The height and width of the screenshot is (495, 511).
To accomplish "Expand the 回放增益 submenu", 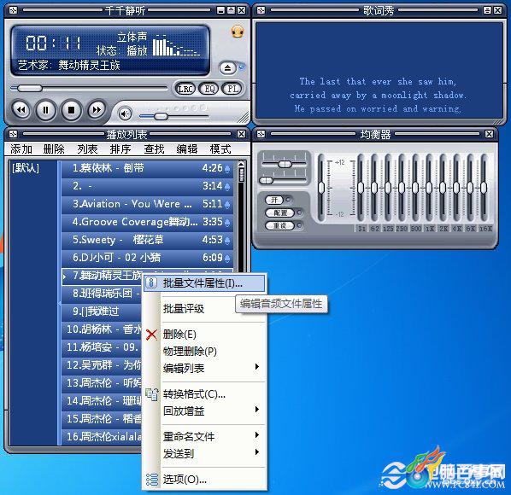I will click(x=205, y=411).
